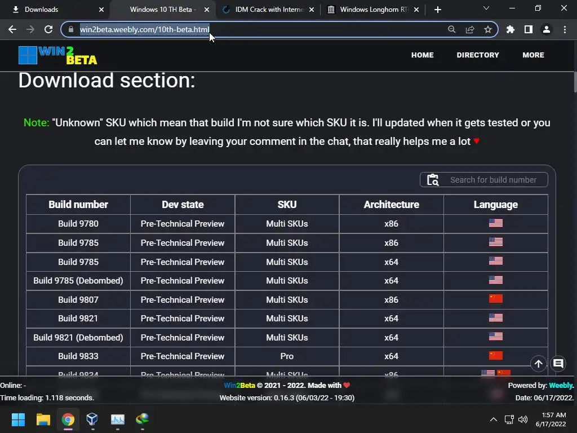Click the padlock site info icon
The width and height of the screenshot is (577, 433).
coord(71,29)
